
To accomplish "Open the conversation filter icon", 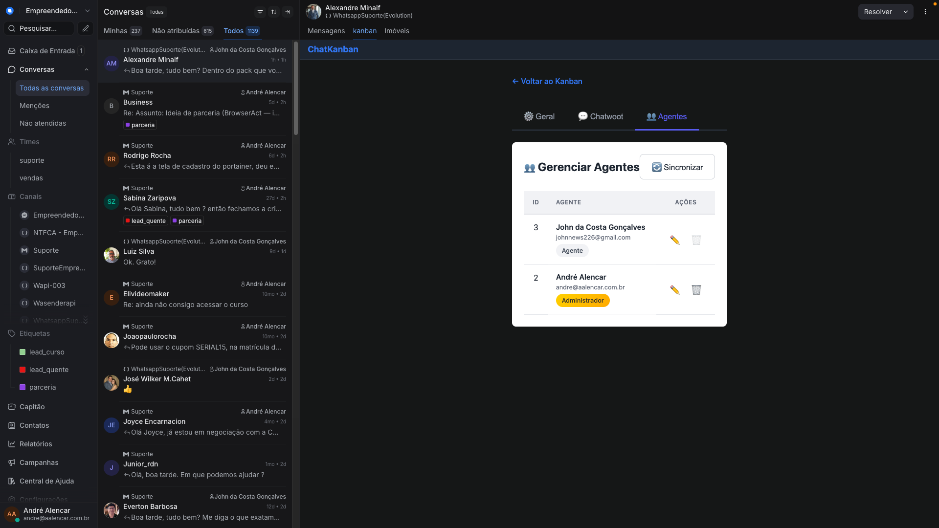I will tap(260, 12).
